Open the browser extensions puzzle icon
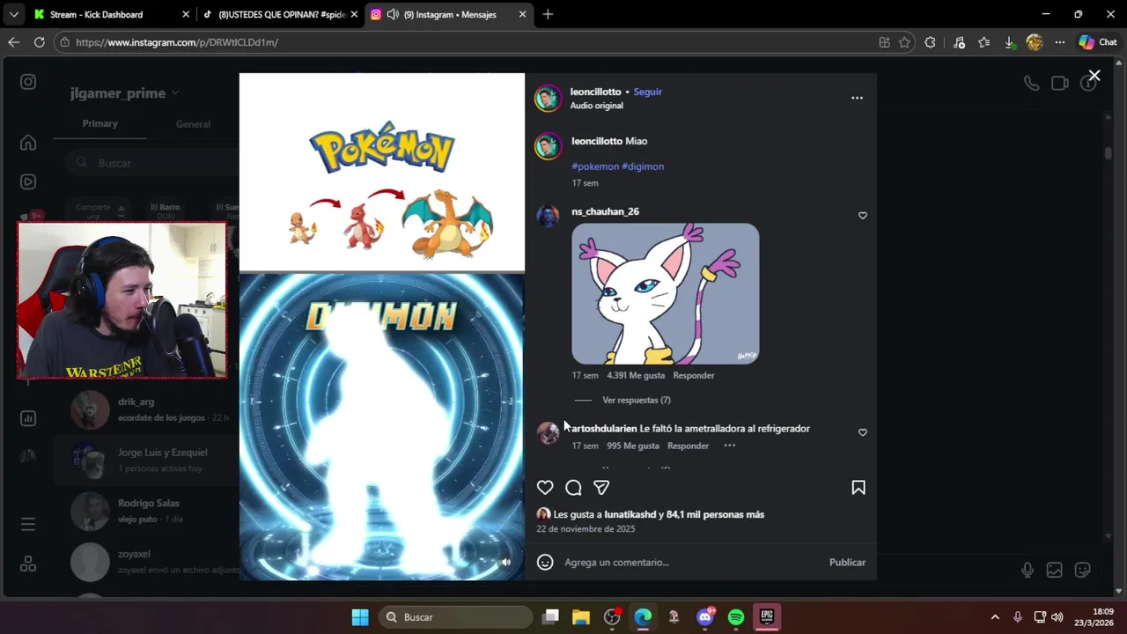This screenshot has height=634, width=1127. [x=931, y=42]
